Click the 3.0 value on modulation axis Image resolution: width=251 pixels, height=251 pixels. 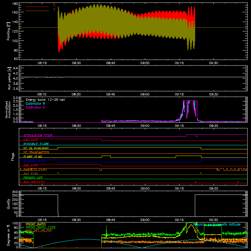point(15,98)
